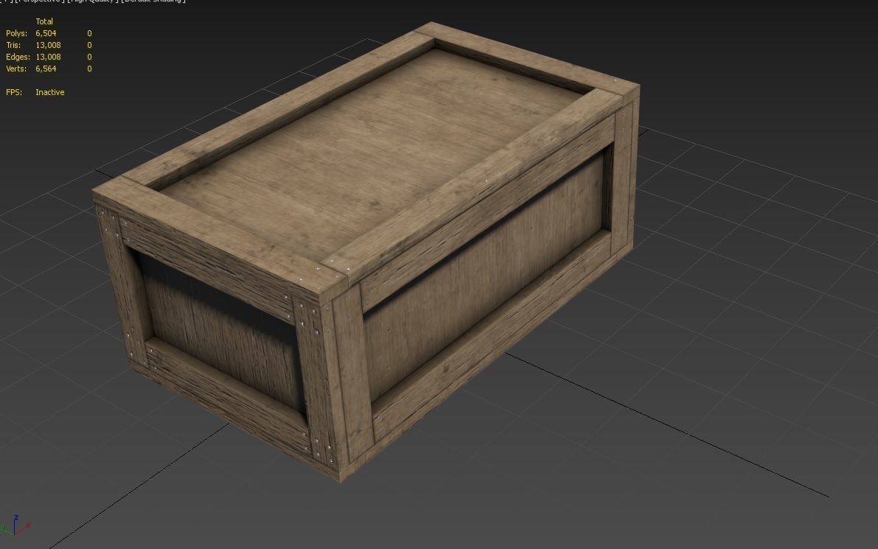Click the selection count 0 in Verts row
Image resolution: width=878 pixels, height=549 pixels.
pyautogui.click(x=90, y=69)
